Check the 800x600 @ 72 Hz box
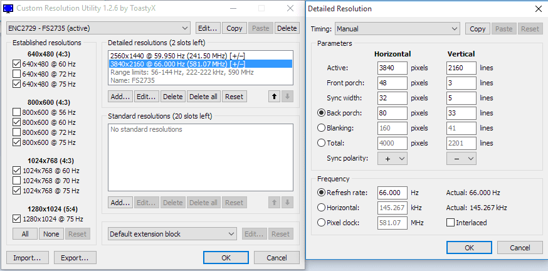 click(x=16, y=132)
